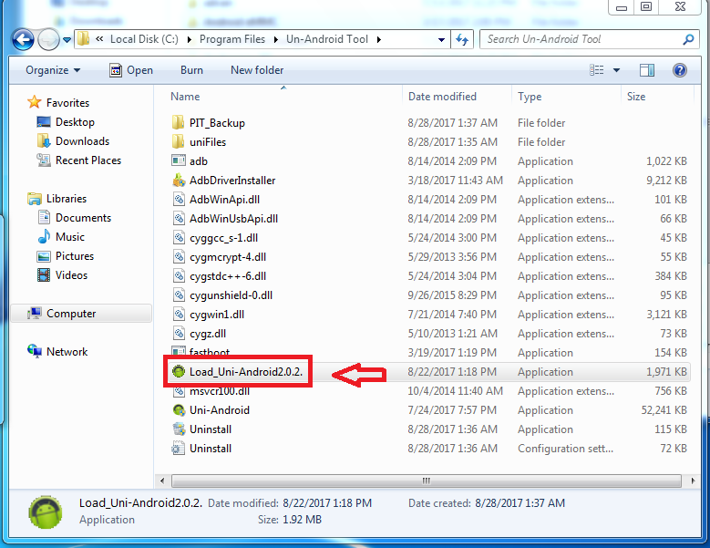The image size is (710, 548).
Task: Expand the arrow after Local Disk breadcrumb
Action: click(190, 40)
